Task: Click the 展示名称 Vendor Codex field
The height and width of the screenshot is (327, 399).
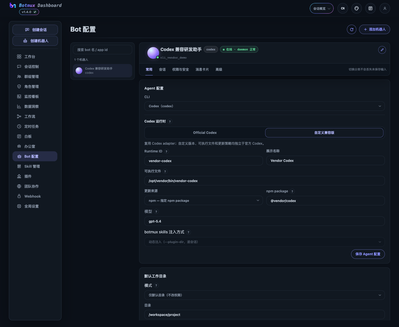Action: [326, 161]
